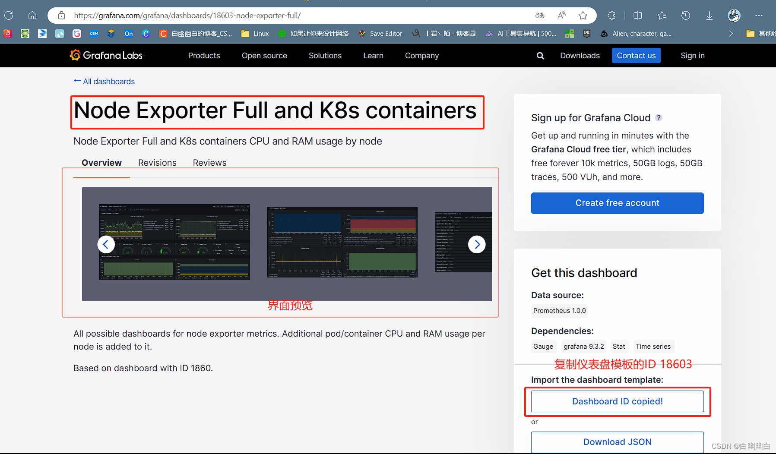This screenshot has width=776, height=454.
Task: Click the Download JSON button
Action: coord(617,442)
